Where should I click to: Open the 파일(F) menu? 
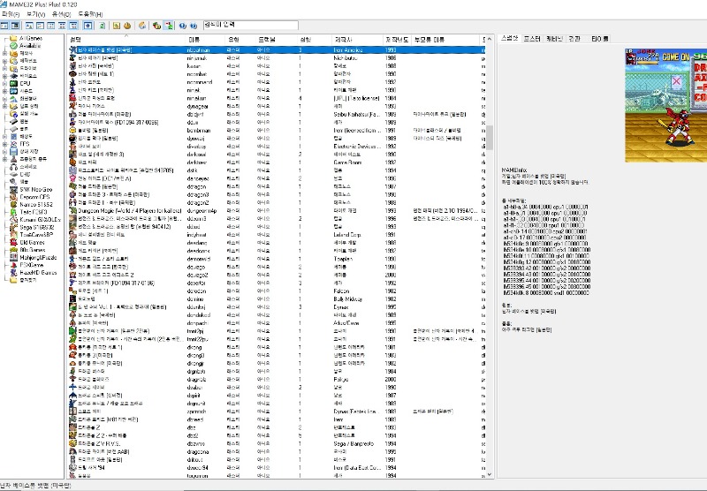tap(11, 14)
